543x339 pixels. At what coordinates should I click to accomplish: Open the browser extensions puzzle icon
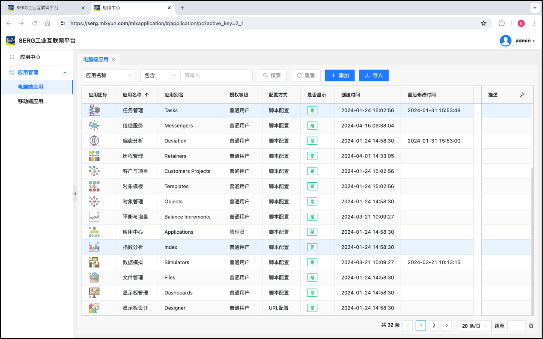tap(502, 24)
